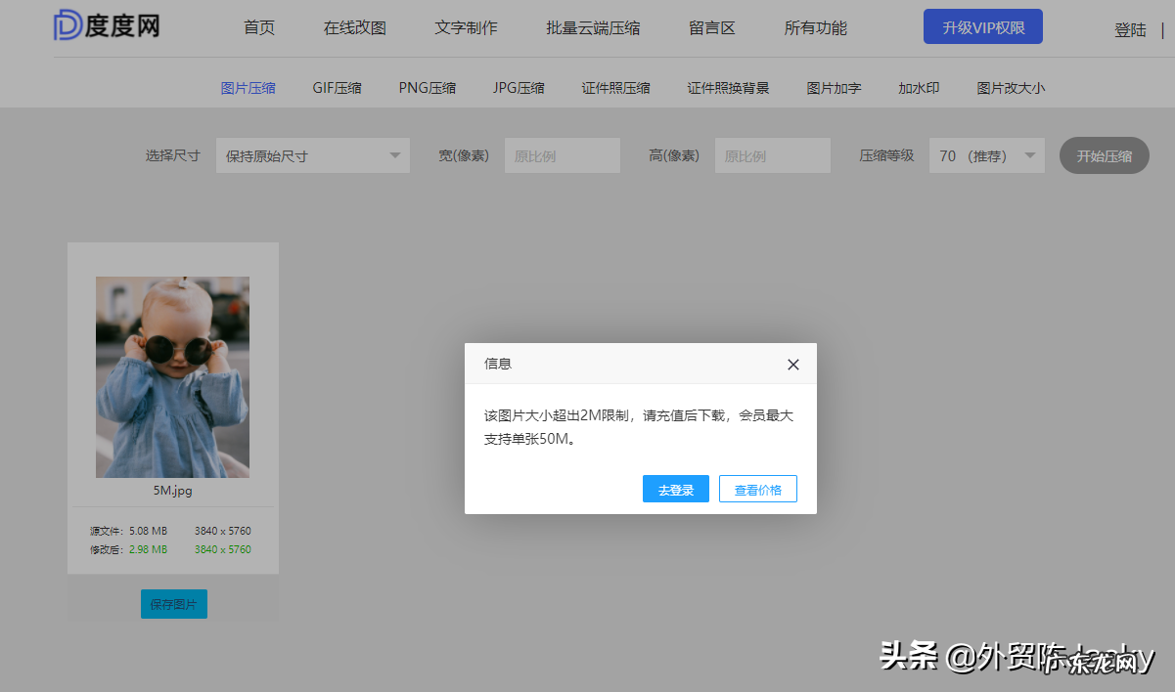Open the 批量云端压缩 page
The image size is (1175, 692).
(590, 27)
